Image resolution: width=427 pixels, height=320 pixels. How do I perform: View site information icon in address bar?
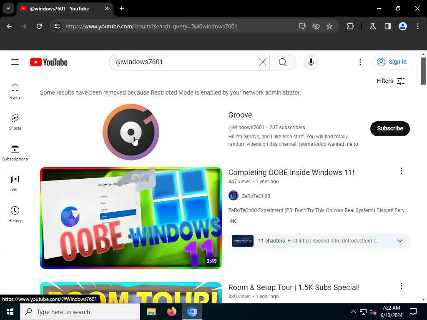[57, 26]
